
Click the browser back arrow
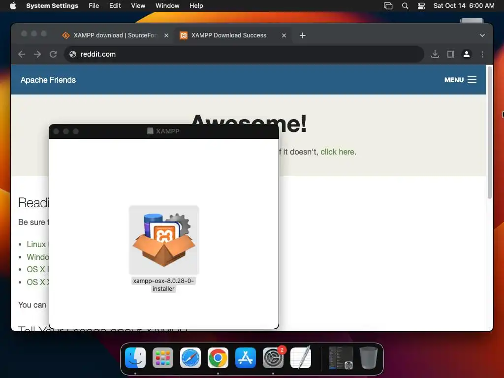click(22, 54)
